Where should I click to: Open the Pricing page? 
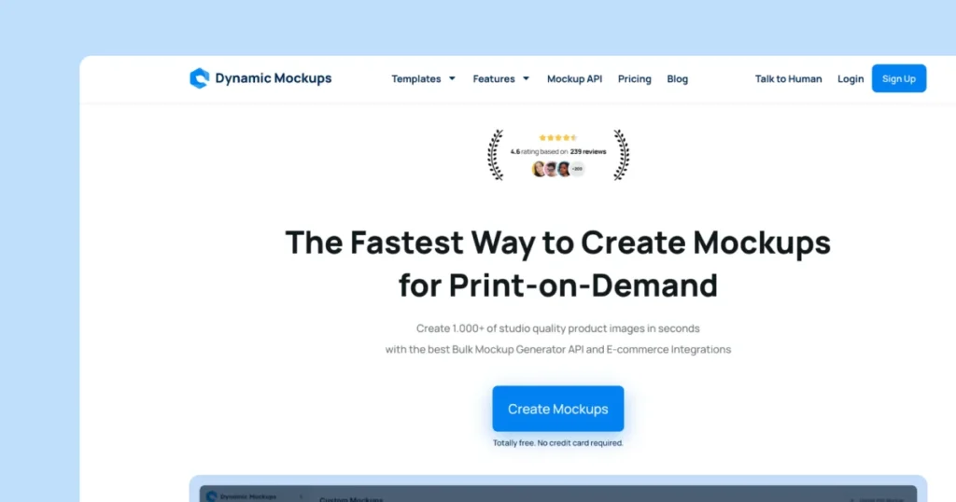coord(635,78)
